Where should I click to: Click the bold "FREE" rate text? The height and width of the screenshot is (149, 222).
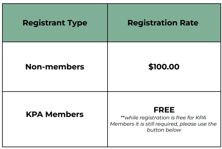[x=164, y=110]
